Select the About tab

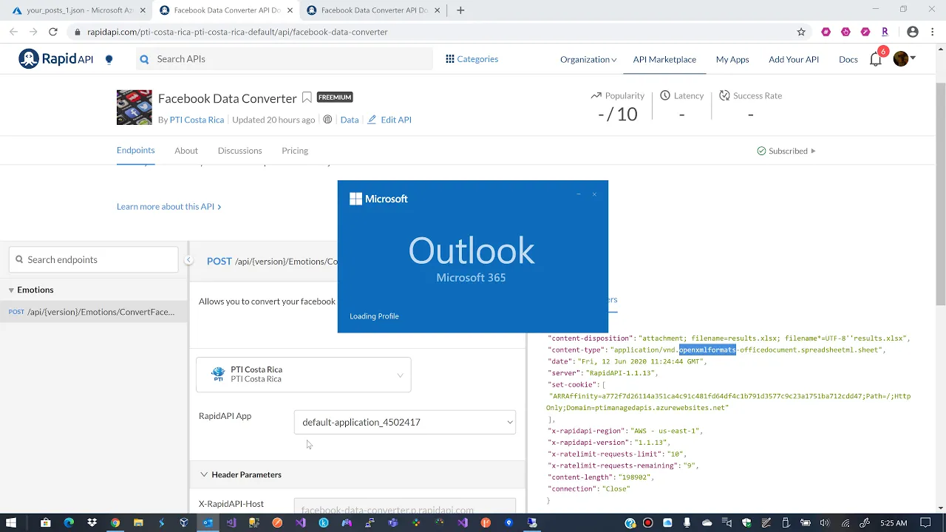click(x=186, y=151)
